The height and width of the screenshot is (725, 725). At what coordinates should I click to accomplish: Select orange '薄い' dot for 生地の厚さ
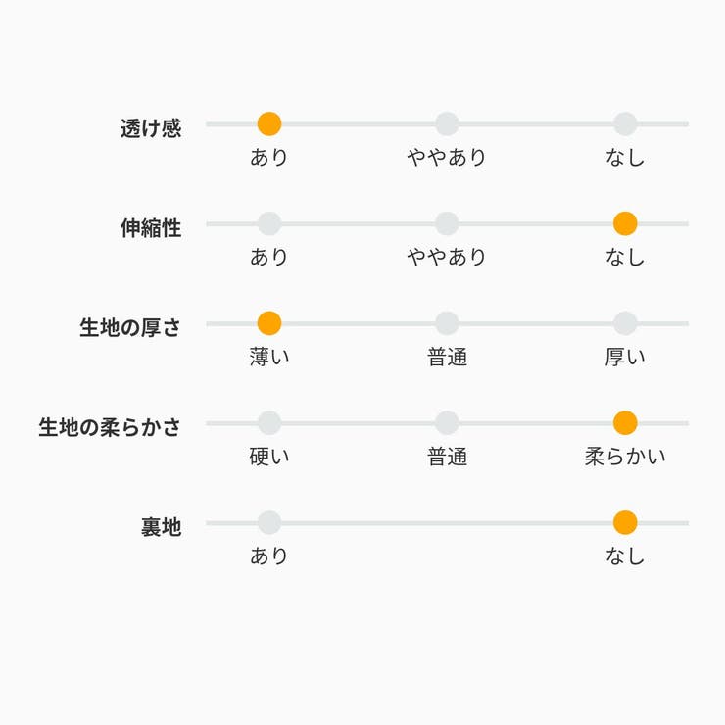269,324
